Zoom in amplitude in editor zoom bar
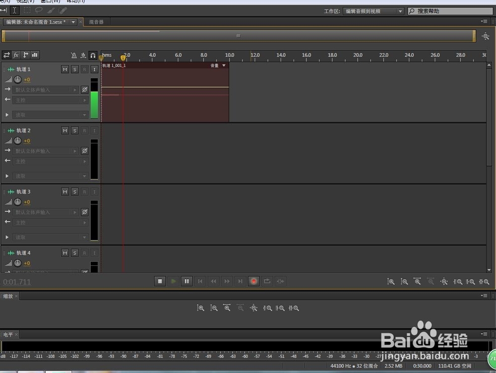496x373 pixels. pyautogui.click(x=391, y=282)
